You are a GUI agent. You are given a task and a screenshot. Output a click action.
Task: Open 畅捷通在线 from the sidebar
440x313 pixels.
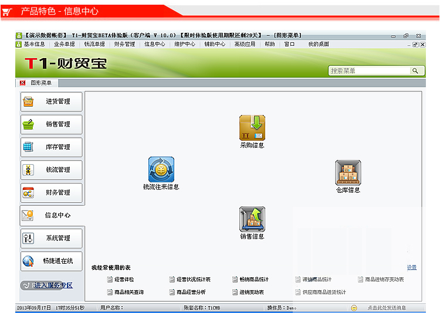pos(52,261)
